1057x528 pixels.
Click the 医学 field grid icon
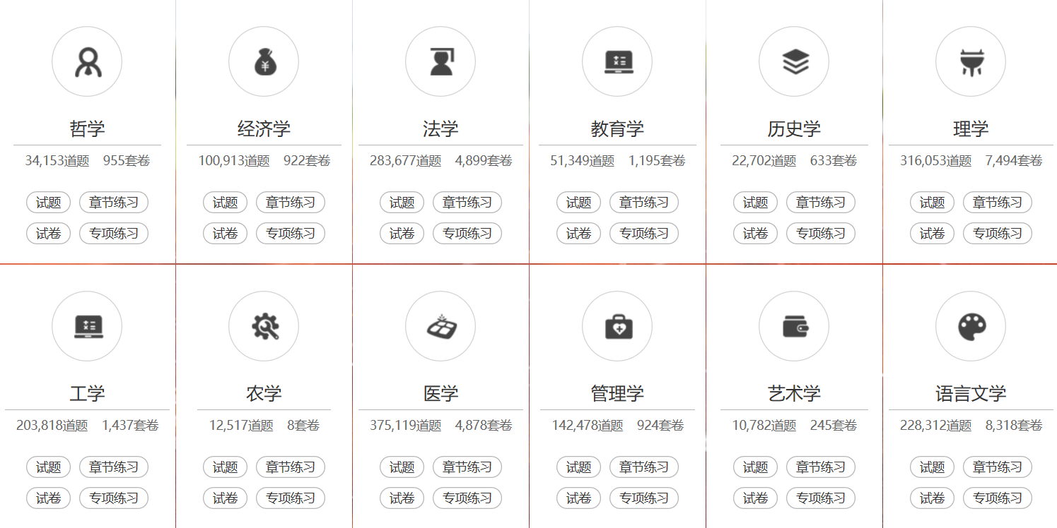click(440, 327)
